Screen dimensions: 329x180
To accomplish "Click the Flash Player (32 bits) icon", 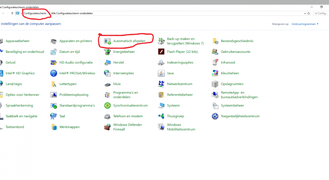I will tap(161, 52).
